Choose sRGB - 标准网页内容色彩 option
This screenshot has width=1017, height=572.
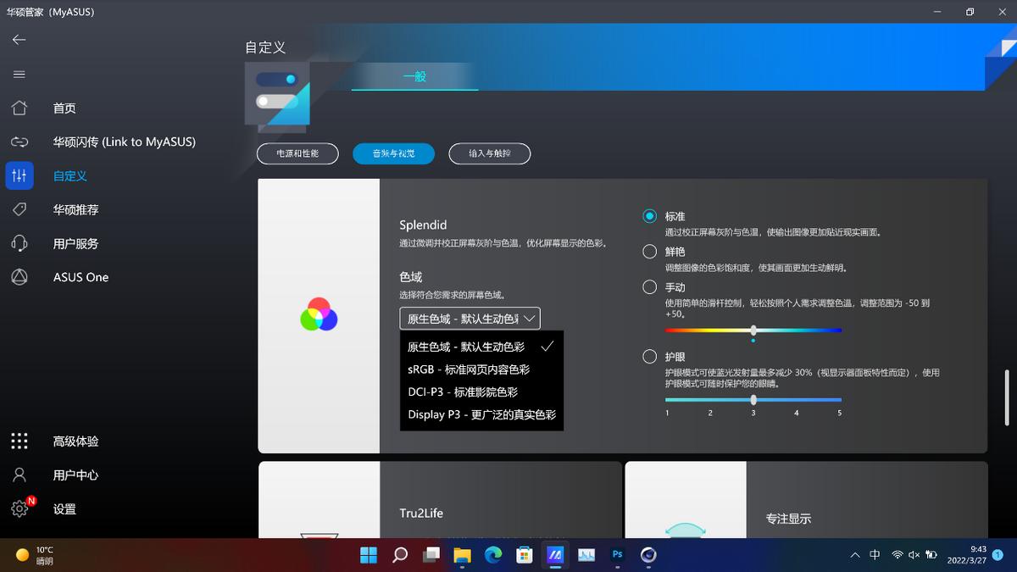click(x=469, y=369)
